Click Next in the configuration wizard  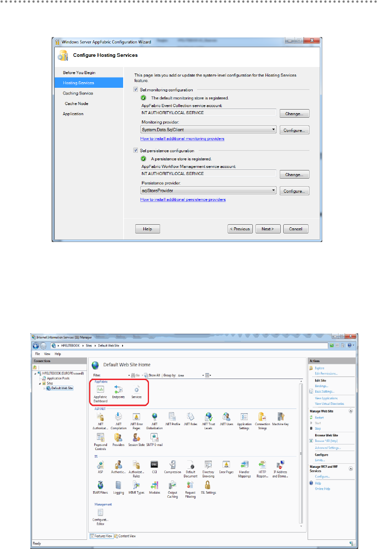click(268, 229)
